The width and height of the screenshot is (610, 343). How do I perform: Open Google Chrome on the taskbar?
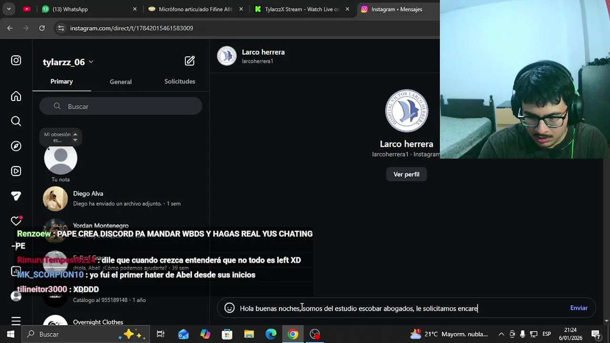[293, 334]
